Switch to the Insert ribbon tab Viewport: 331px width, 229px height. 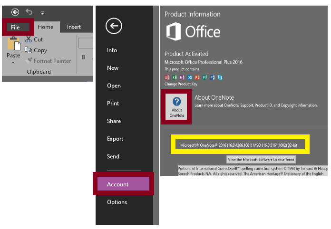pos(74,27)
